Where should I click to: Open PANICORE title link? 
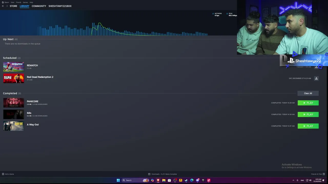pos(33,101)
